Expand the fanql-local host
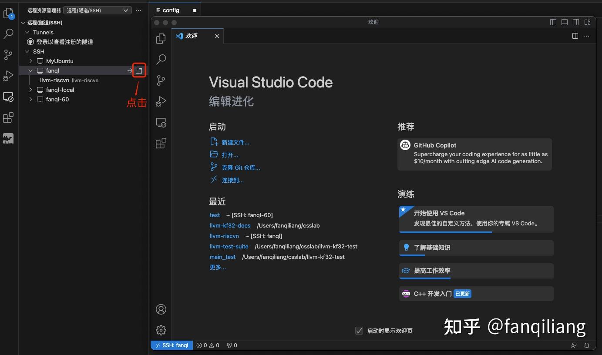The height and width of the screenshot is (355, 602). [30, 90]
